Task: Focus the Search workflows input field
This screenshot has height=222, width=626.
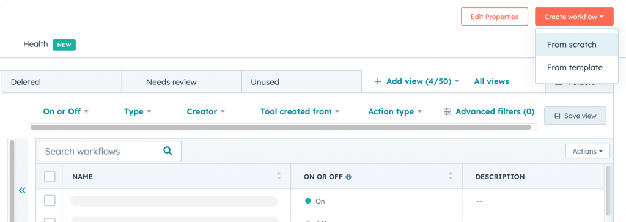Action: [110, 151]
